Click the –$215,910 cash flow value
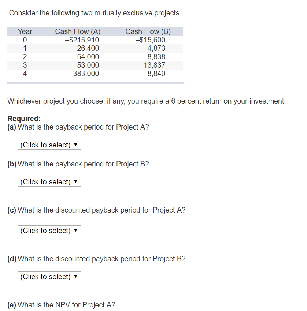Screen dimensions: 307x311 tap(84, 40)
